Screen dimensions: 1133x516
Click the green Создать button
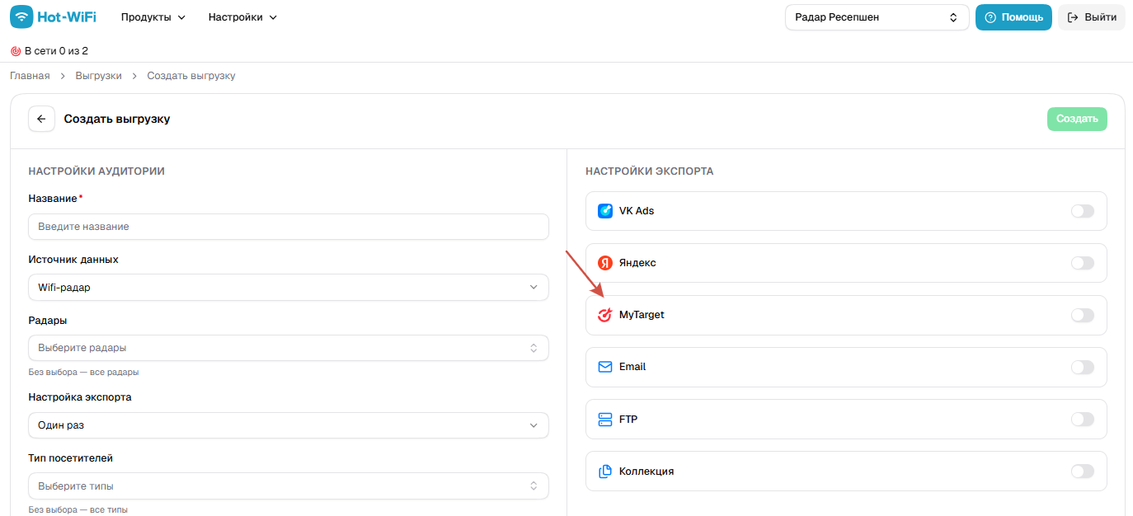[1077, 119]
